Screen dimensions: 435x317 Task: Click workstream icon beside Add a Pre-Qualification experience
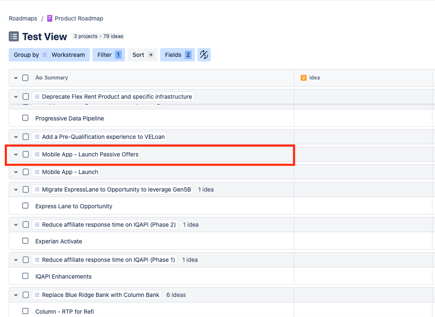tap(37, 137)
